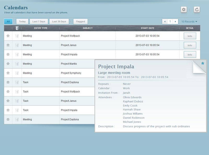Expand the 10 Records dropdown

[189, 22]
